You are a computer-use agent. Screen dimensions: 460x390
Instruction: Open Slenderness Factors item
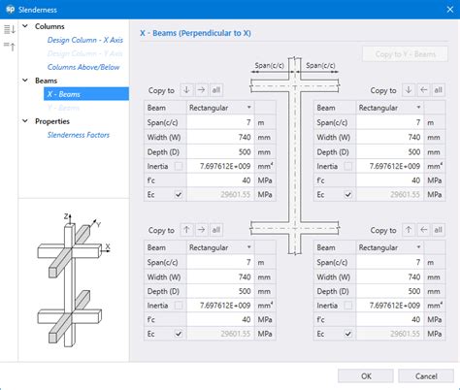[79, 135]
